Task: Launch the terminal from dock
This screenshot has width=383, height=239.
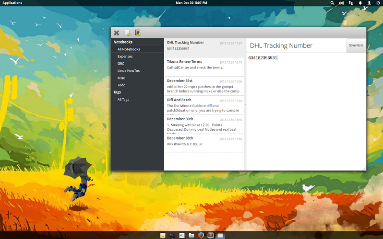Action: pos(172,235)
